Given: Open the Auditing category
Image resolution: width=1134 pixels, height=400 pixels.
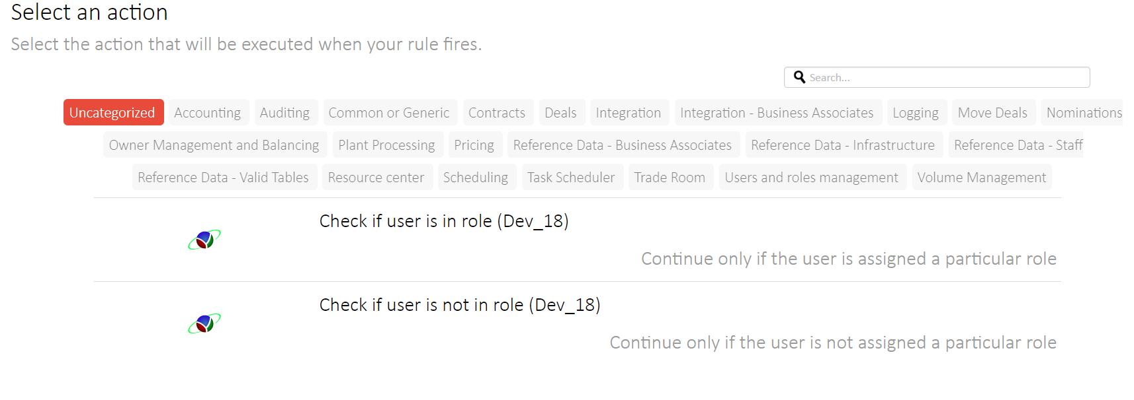Looking at the screenshot, I should pyautogui.click(x=284, y=113).
